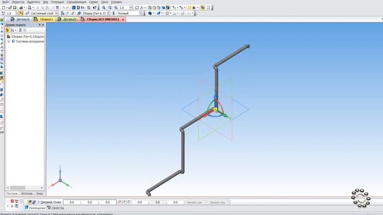The width and height of the screenshot is (383, 215).
Task: Open the Редактор menu
Action: 19,2
